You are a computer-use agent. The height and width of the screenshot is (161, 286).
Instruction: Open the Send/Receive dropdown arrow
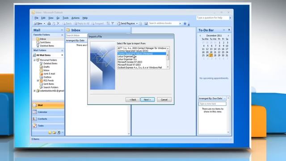coord(137,23)
